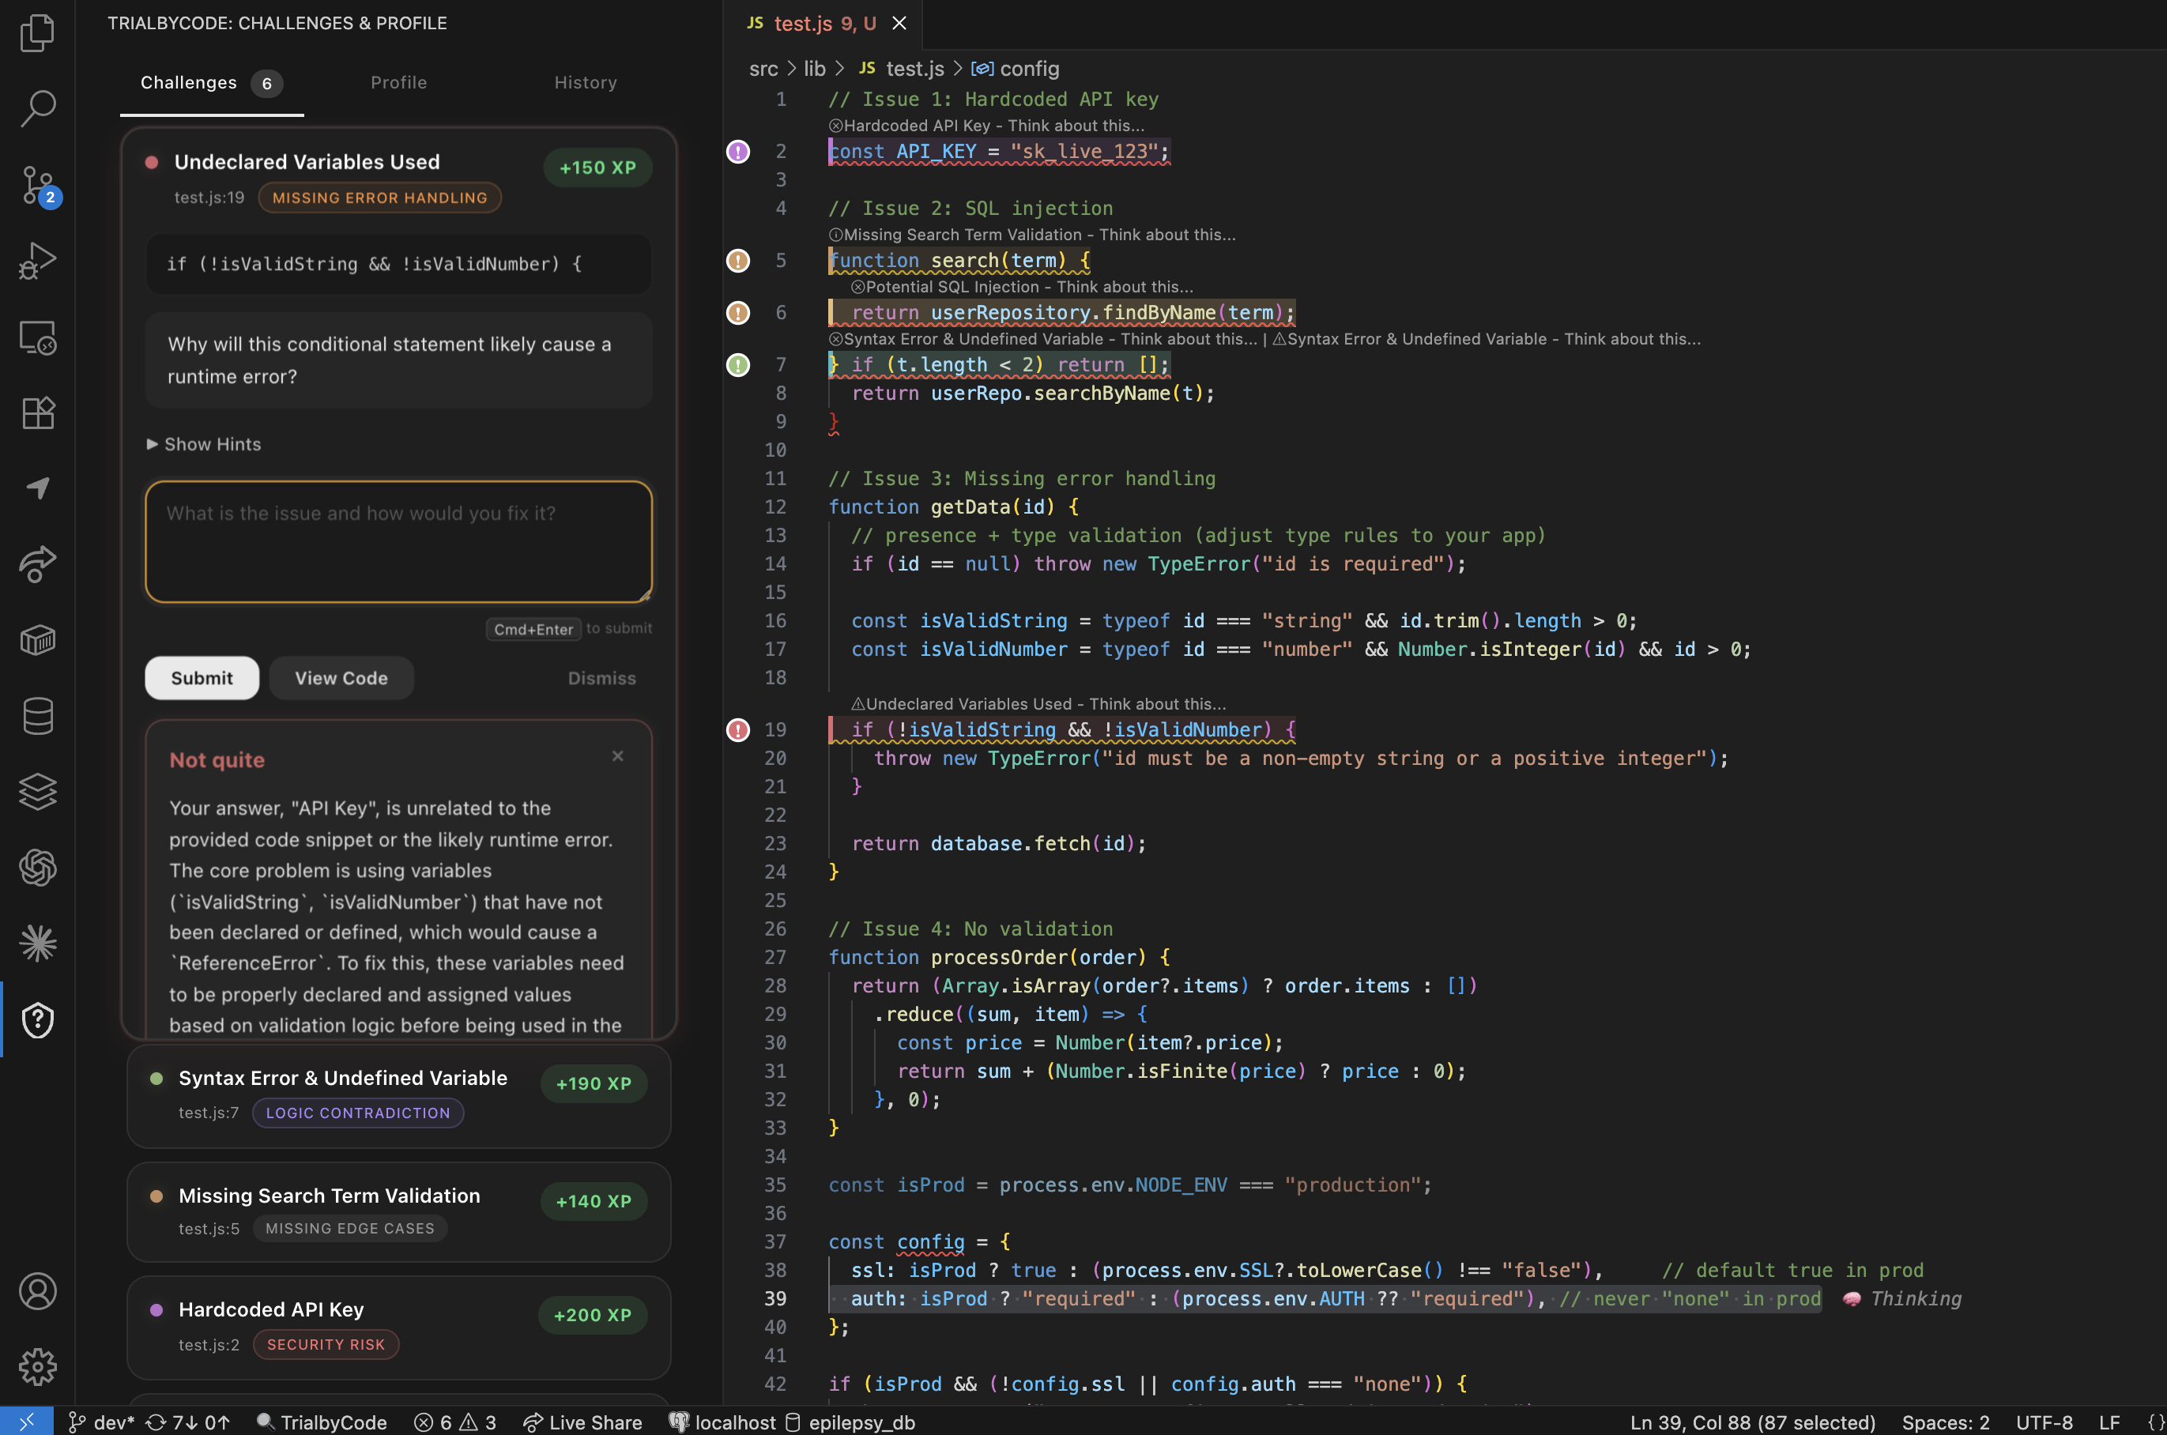
Task: Dismiss the current challenge
Action: 601,678
